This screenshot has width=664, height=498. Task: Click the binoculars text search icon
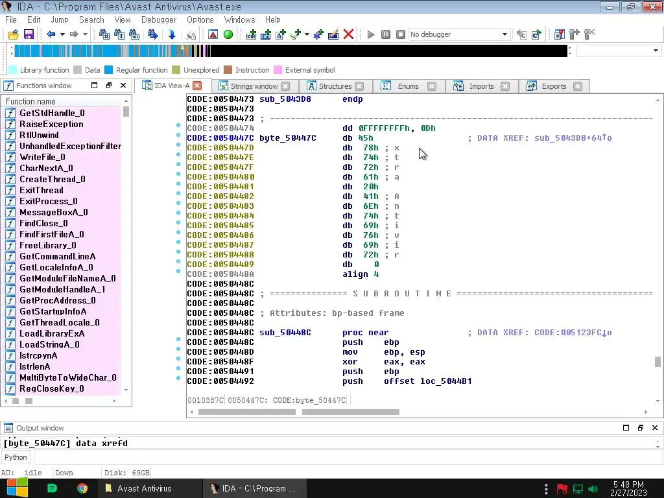(119, 34)
